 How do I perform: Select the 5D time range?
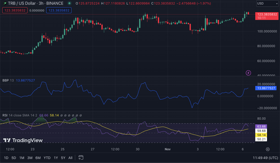[13, 158]
